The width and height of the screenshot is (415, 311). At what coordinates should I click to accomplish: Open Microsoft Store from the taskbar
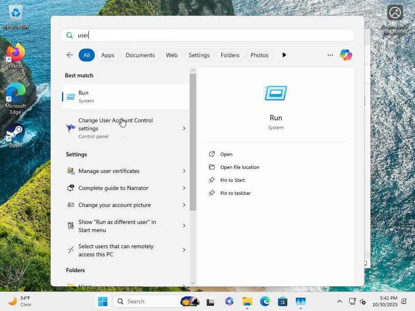[x=282, y=301]
